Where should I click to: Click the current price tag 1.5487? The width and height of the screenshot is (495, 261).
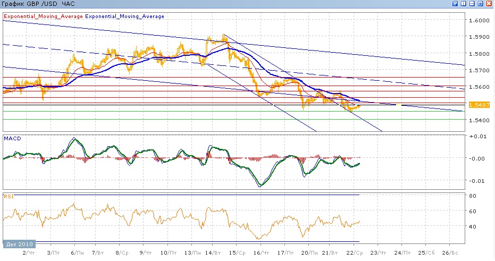[x=479, y=105]
